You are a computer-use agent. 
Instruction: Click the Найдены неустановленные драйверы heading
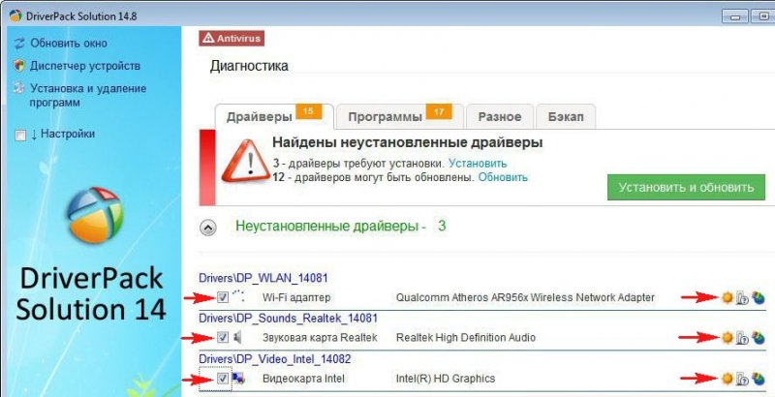tap(407, 143)
